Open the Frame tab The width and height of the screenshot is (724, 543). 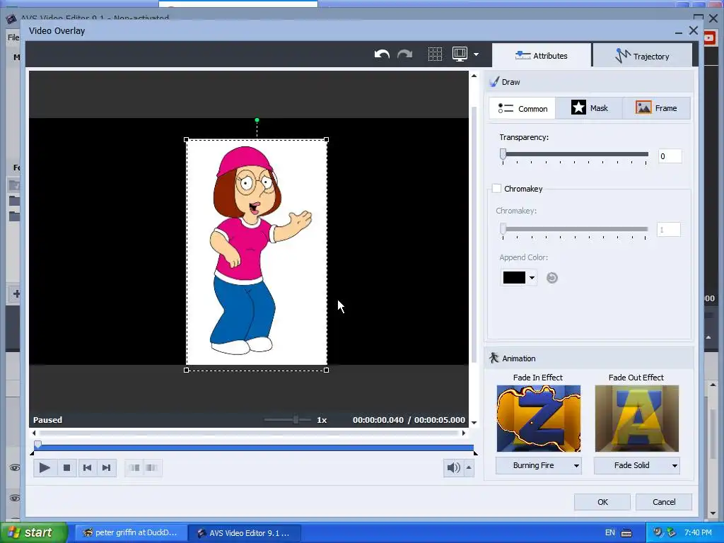point(656,108)
